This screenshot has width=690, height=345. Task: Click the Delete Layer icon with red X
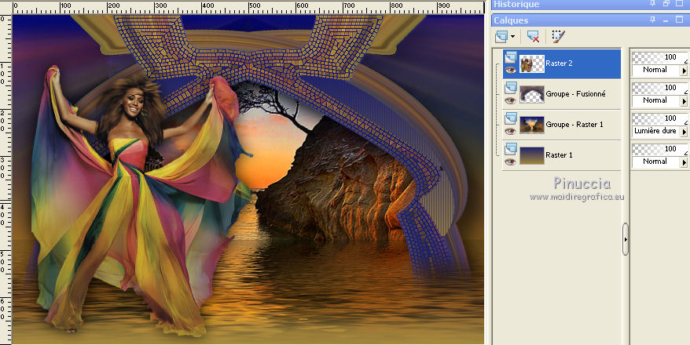534,36
